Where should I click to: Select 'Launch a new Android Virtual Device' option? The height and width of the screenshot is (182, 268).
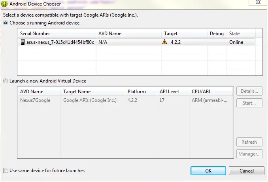pos(6,81)
